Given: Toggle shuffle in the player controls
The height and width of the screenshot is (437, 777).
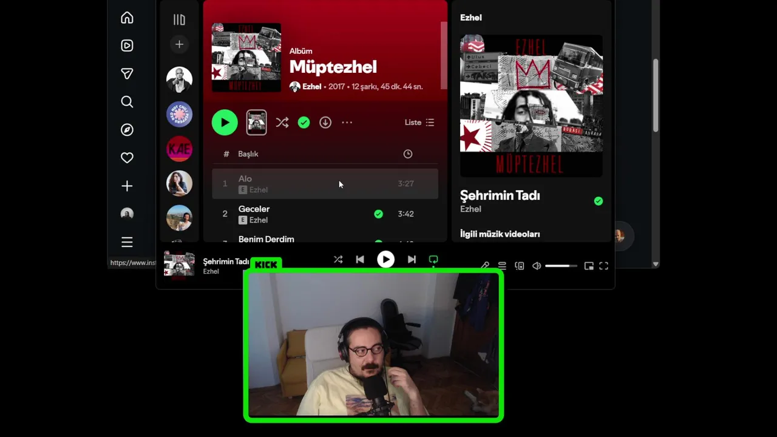Looking at the screenshot, I should click(x=338, y=260).
